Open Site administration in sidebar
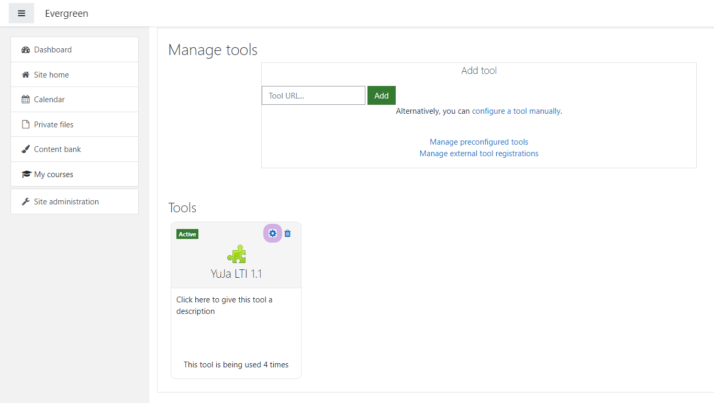The height and width of the screenshot is (403, 714). pyautogui.click(x=74, y=201)
